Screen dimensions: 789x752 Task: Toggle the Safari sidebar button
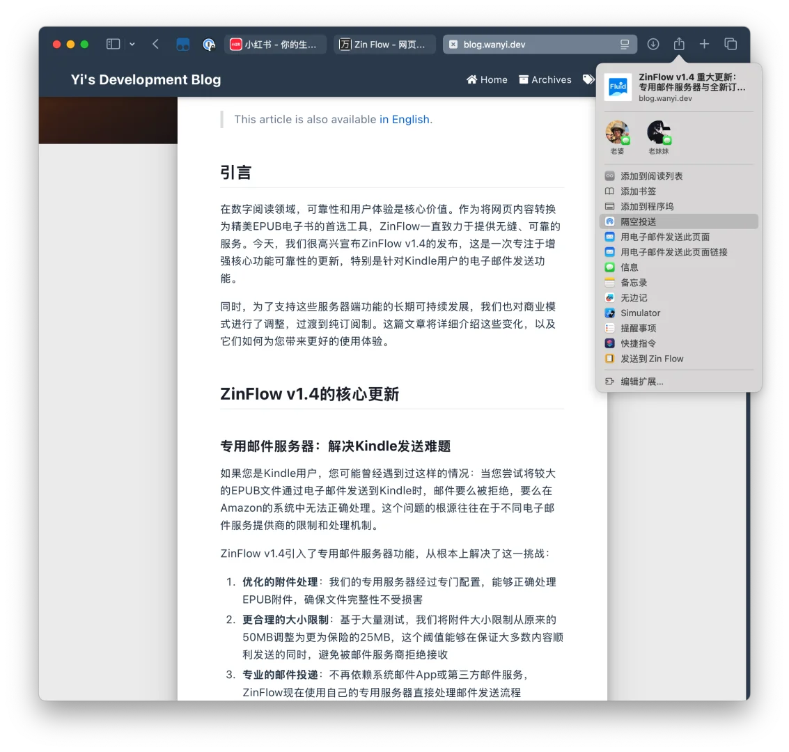pyautogui.click(x=113, y=45)
